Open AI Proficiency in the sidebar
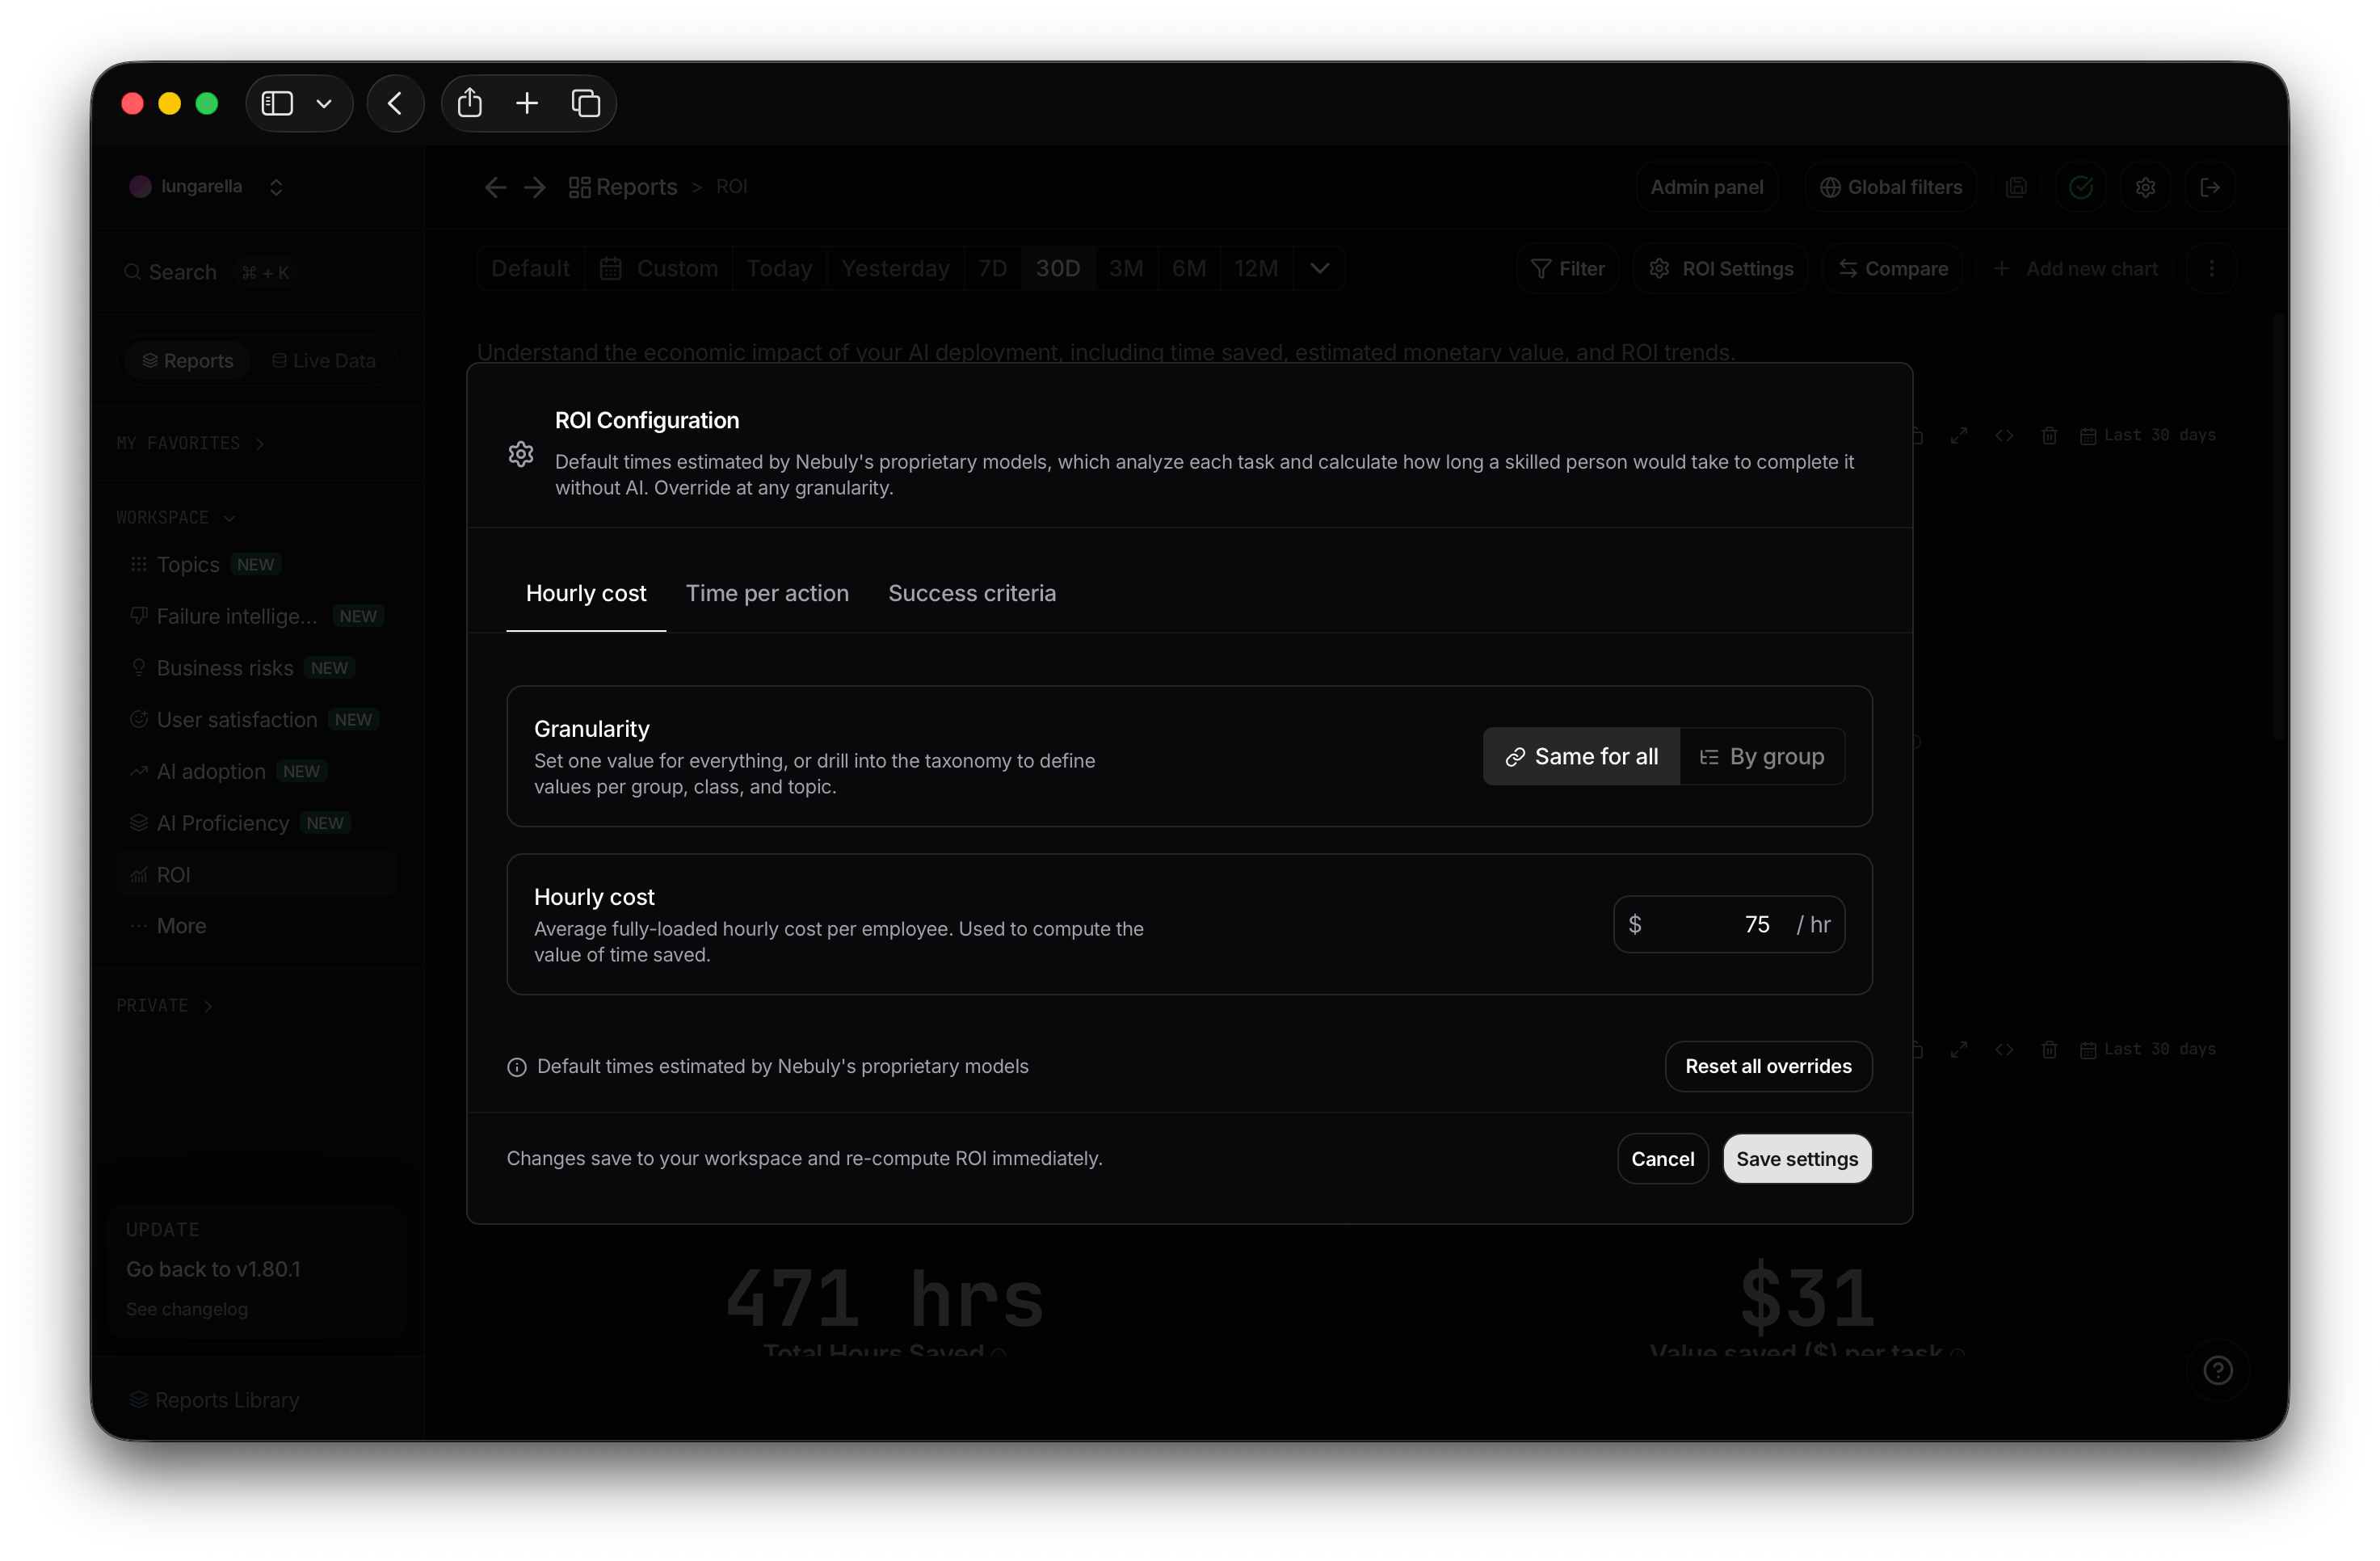Image resolution: width=2380 pixels, height=1561 pixels. point(256,823)
